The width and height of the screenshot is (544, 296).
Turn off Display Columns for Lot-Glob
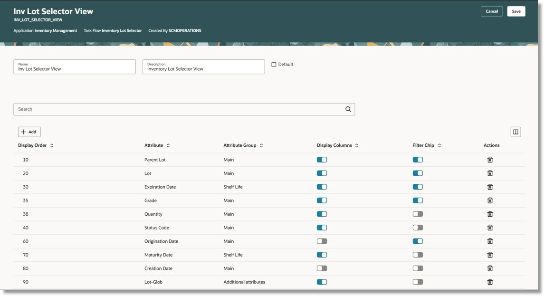click(322, 282)
